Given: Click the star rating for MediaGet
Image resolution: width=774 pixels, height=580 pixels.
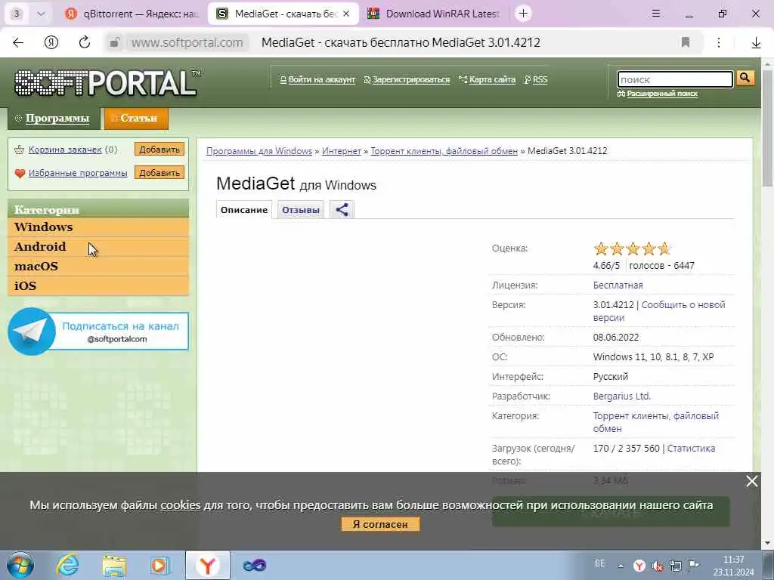Looking at the screenshot, I should click(x=633, y=248).
